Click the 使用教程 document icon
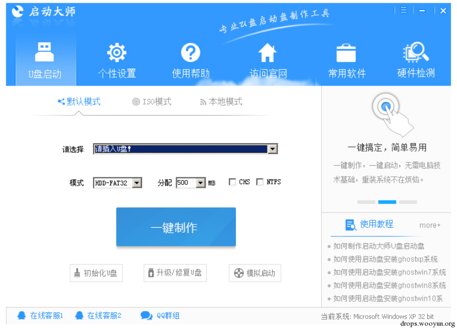 (x=351, y=225)
